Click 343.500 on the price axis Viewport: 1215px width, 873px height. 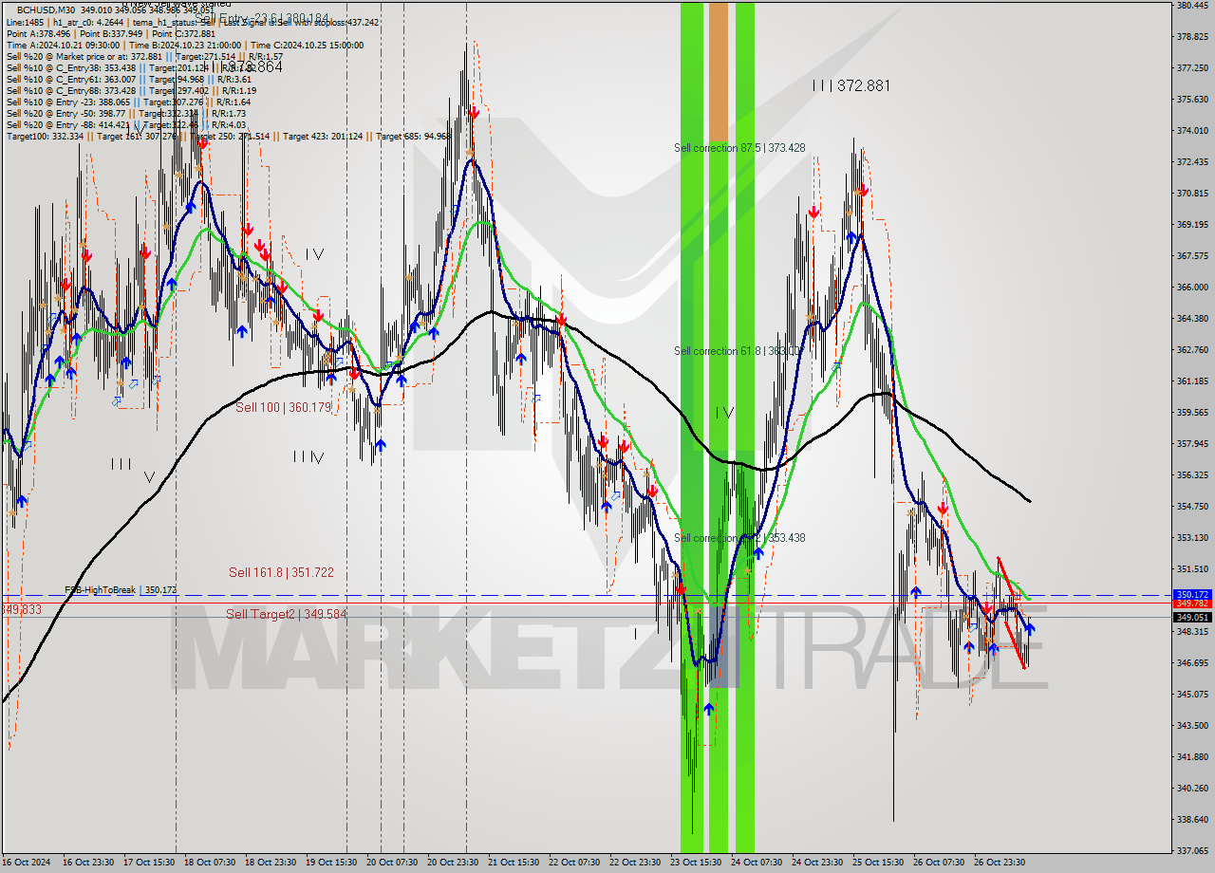click(x=1192, y=726)
